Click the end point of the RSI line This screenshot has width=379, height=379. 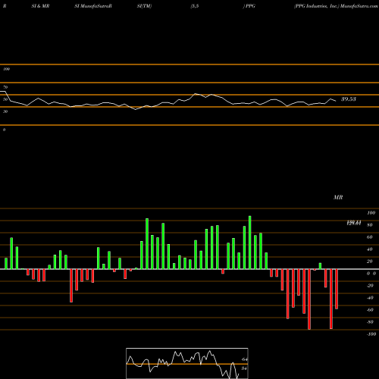tap(336, 101)
